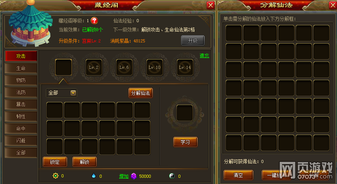Viewport: 337px width, 184px height.
Task: Open the 全部 filter dropdown
Action: [x=62, y=93]
